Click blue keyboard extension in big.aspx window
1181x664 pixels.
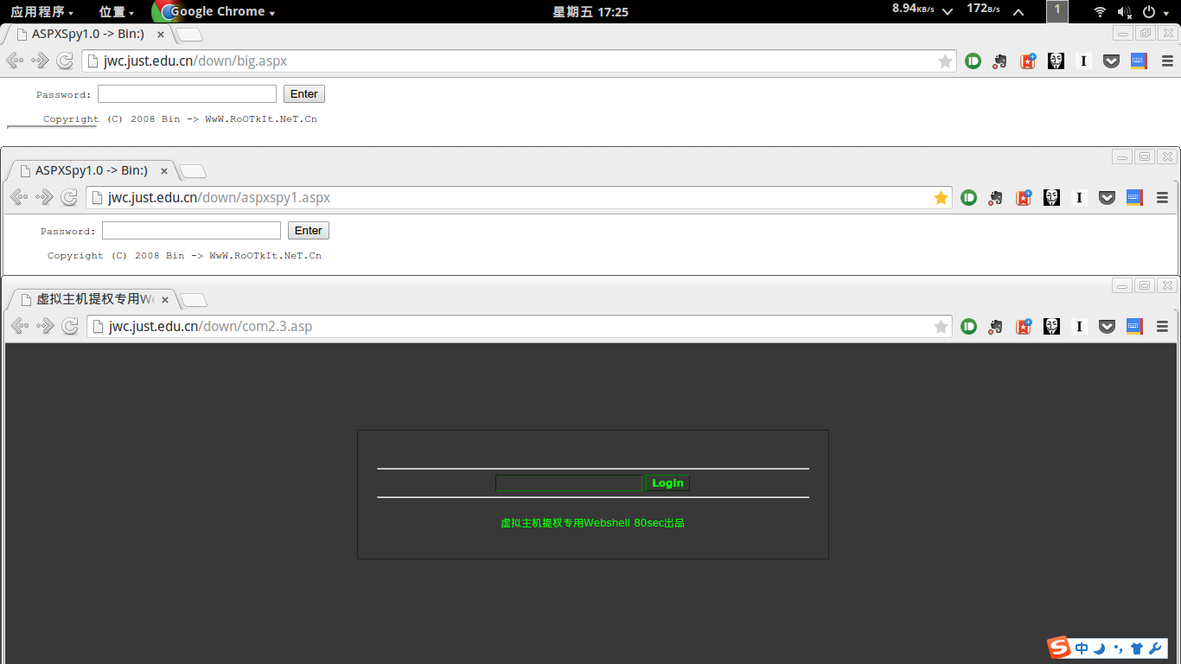[x=1139, y=61]
